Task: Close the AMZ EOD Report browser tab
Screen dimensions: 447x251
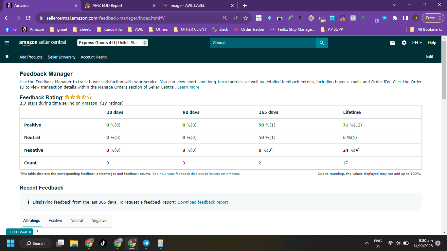Action: pyautogui.click(x=154, y=6)
